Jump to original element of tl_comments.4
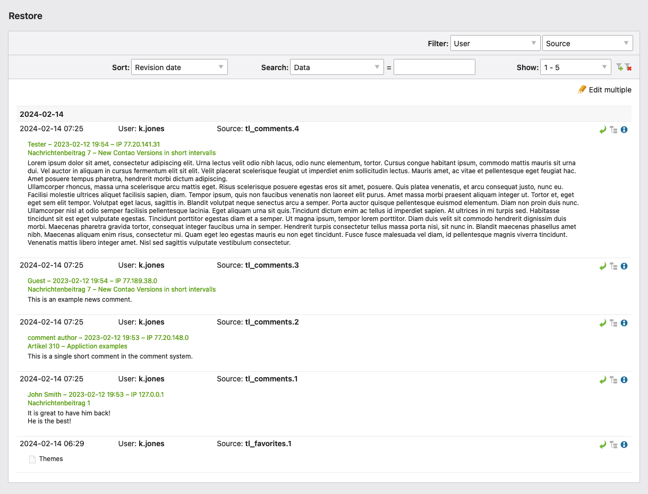 pos(613,130)
